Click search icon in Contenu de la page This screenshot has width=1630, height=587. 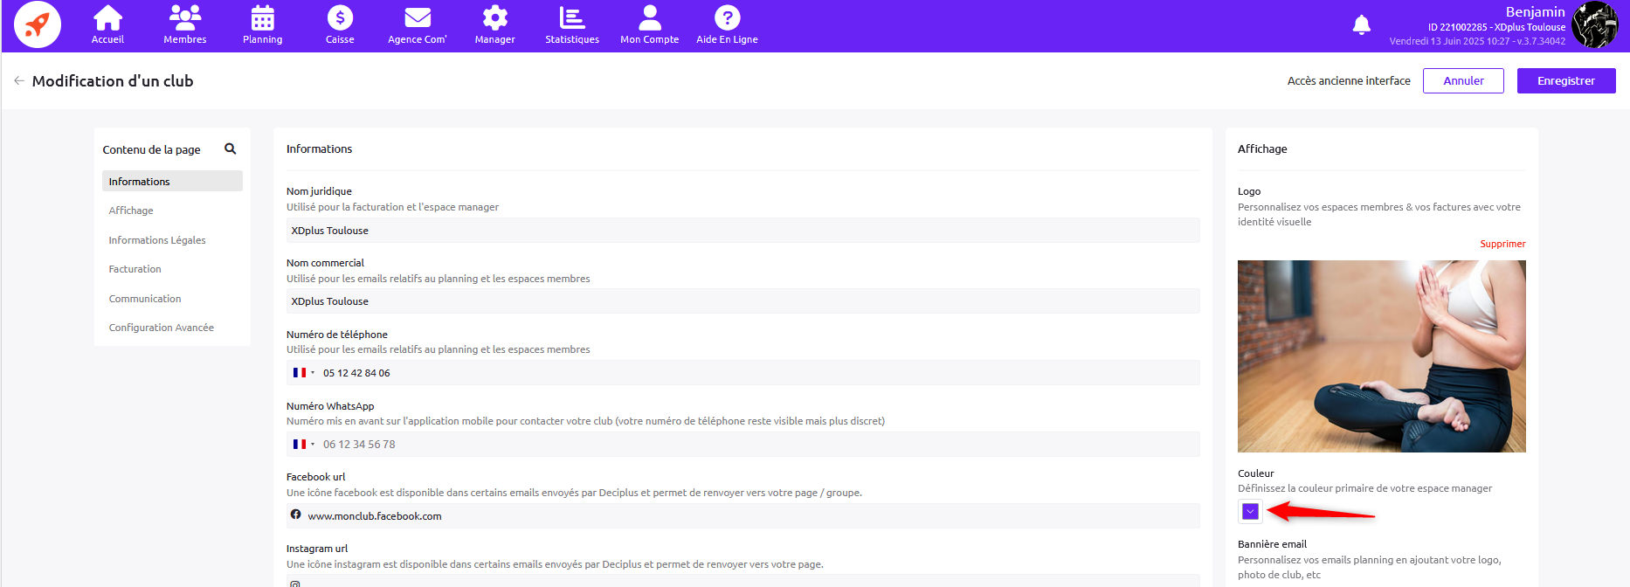coord(231,148)
